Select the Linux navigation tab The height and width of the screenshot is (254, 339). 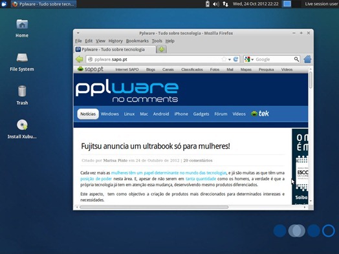point(129,114)
